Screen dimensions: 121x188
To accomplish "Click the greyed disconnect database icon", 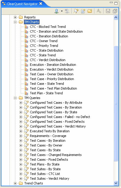I will point(67,11).
